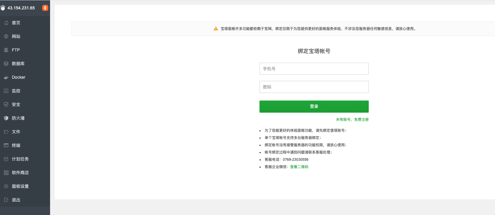Click the firewall icon beside 防火墙
This screenshot has height=215, width=495.
[6, 118]
